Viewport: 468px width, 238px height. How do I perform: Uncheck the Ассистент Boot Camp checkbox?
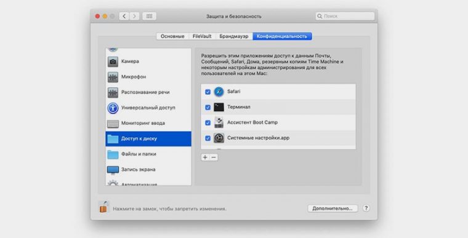(208, 123)
